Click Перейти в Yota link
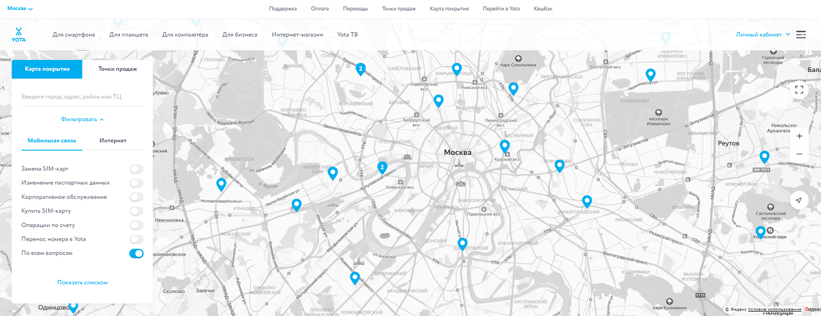The height and width of the screenshot is (316, 821). coord(501,9)
